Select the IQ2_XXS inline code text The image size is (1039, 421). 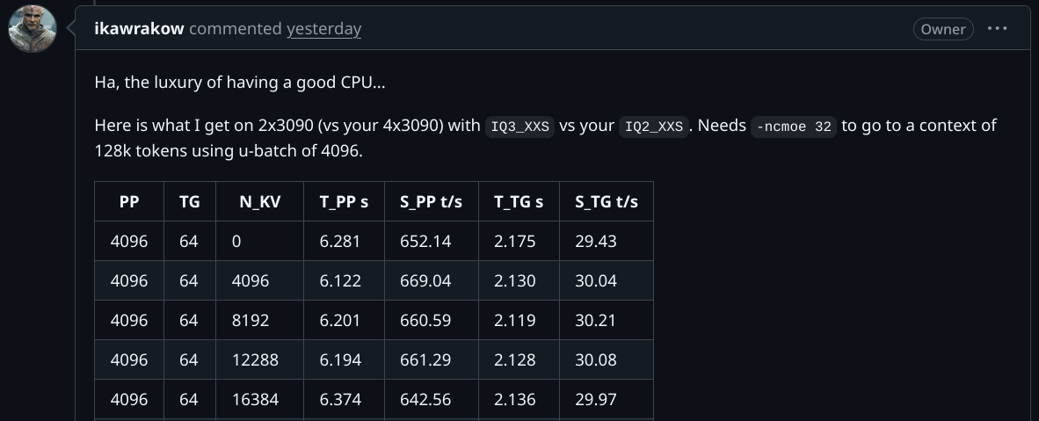pos(653,126)
